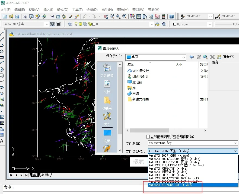Screen dimensions: 239x194
Task: Open the 查看(V) menu in dialog
Action: coord(229,57)
